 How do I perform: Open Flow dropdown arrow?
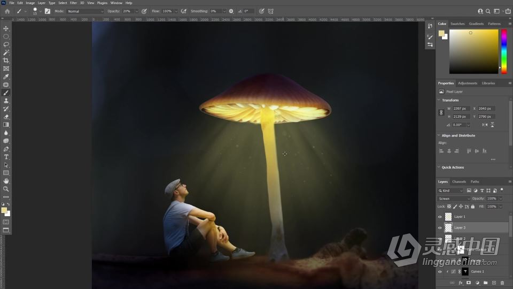pyautogui.click(x=176, y=11)
